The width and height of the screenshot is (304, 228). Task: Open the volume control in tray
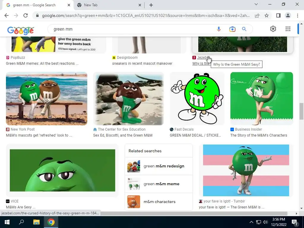pyautogui.click(x=265, y=222)
